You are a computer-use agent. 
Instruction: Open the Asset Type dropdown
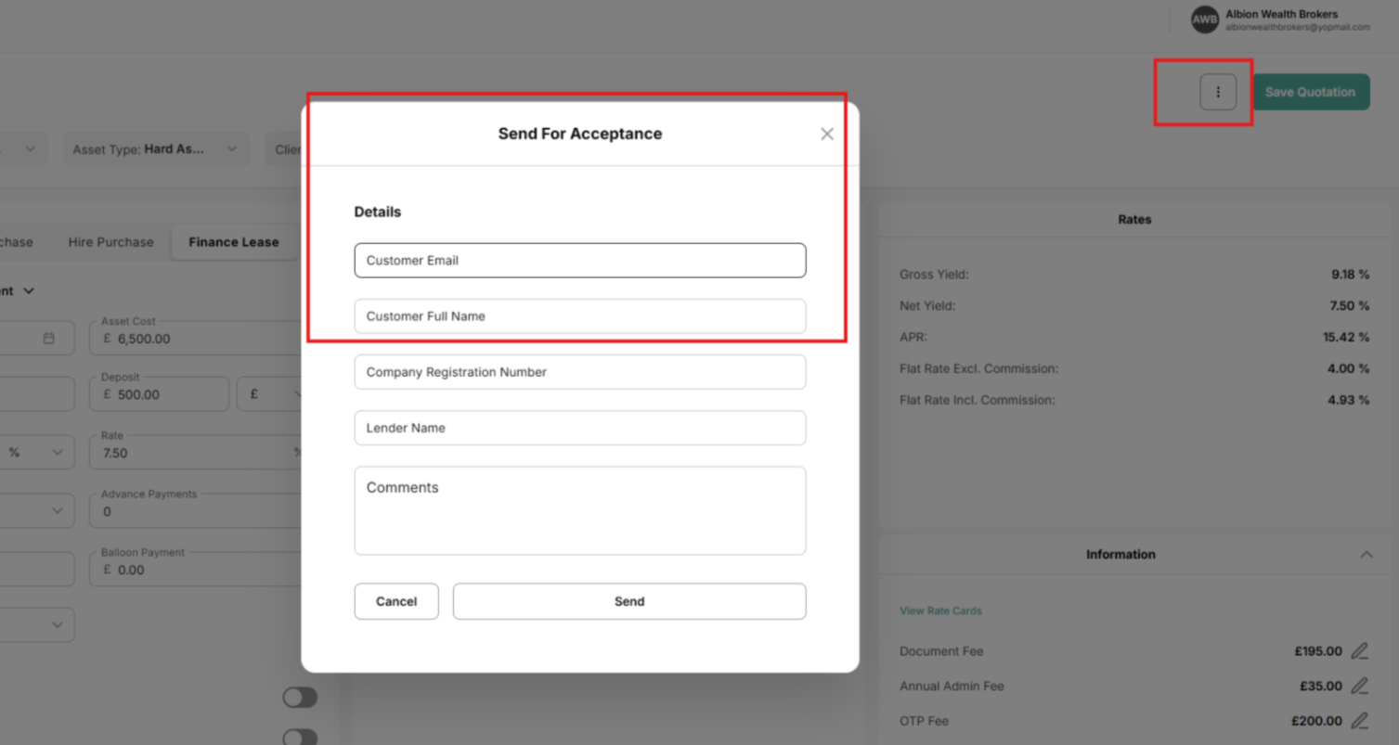coord(156,149)
